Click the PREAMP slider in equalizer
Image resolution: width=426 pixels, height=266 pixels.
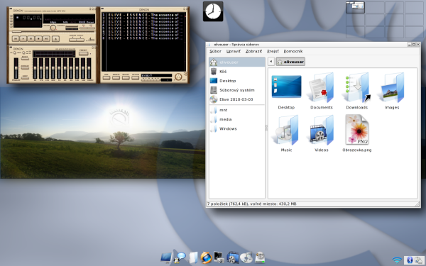click(16, 68)
